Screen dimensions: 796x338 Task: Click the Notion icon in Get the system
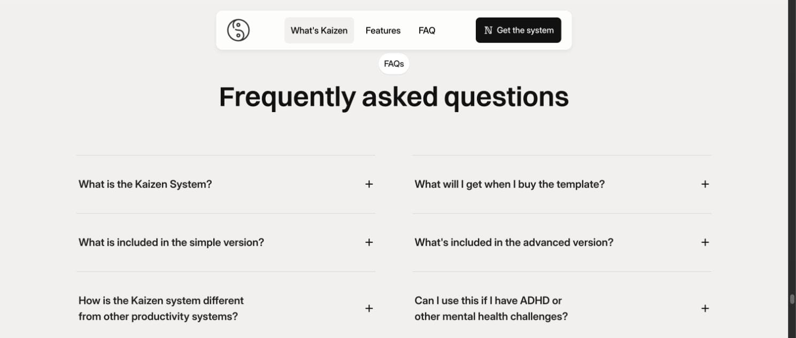click(488, 30)
